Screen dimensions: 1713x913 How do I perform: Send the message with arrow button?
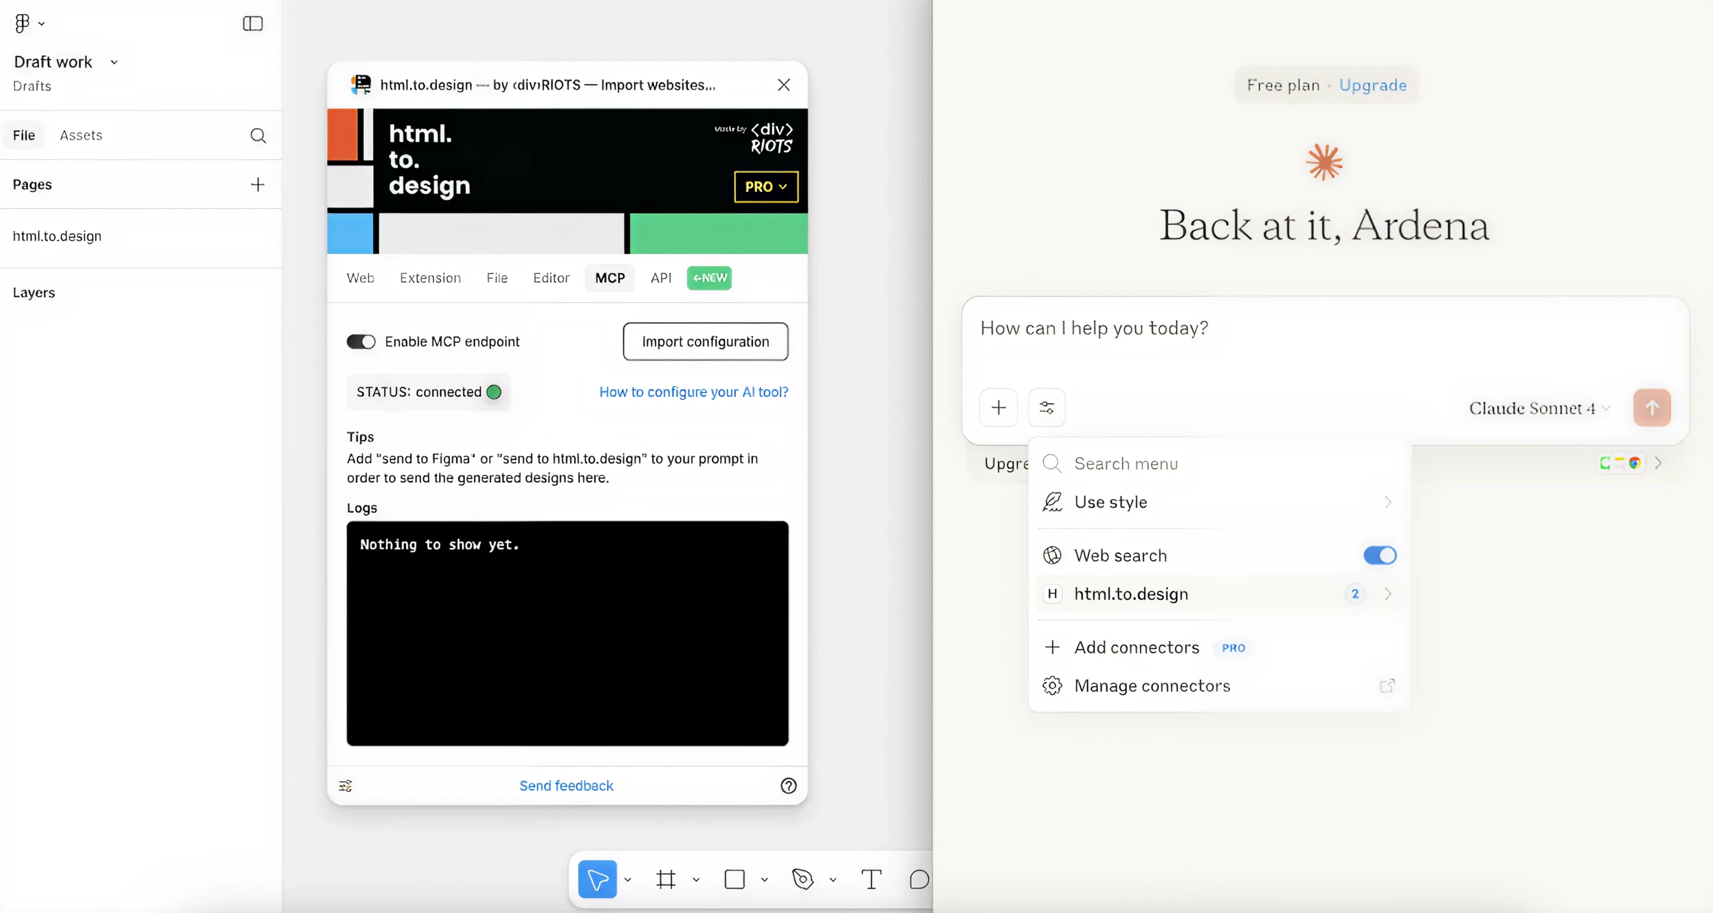tap(1652, 407)
